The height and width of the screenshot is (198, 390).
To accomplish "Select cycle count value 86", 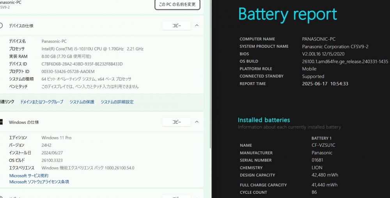I will click(314, 192).
